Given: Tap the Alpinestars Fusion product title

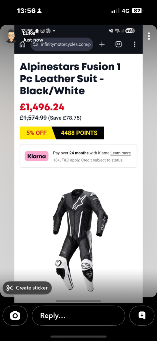Looking at the screenshot, I should [70, 79].
